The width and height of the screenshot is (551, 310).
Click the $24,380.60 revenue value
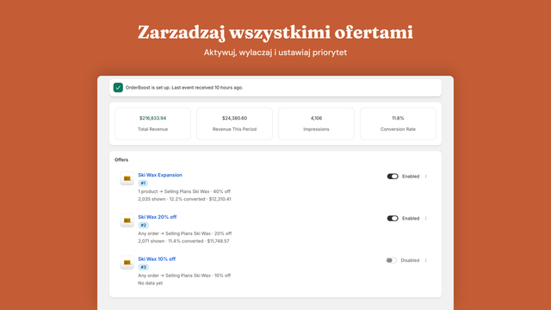coord(234,118)
